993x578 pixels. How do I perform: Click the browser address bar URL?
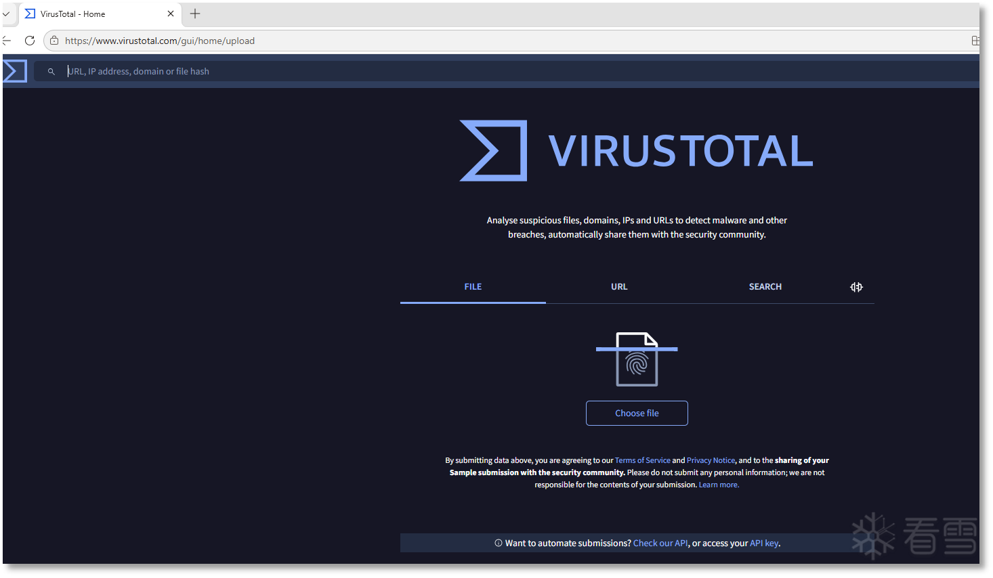(x=160, y=41)
